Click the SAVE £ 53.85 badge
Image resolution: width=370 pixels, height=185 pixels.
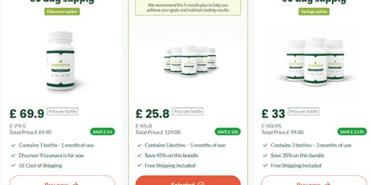352,132
